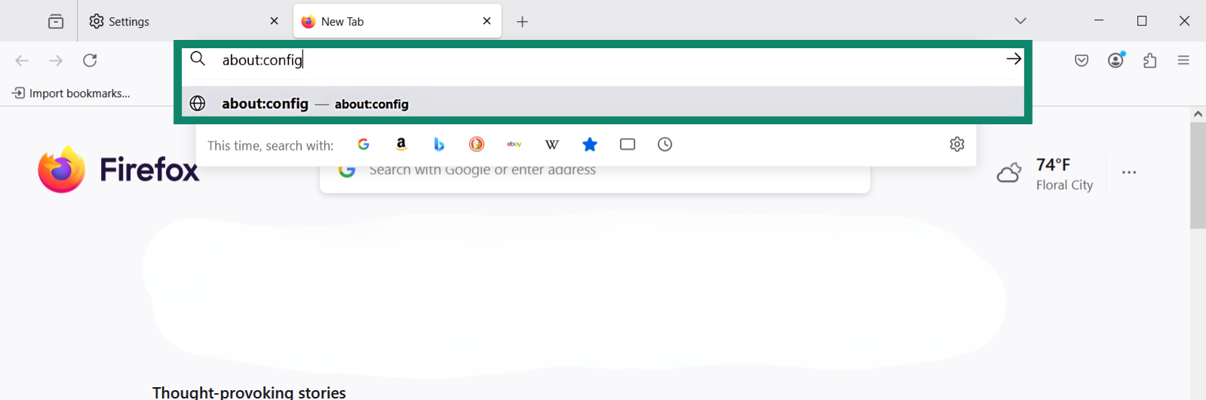The height and width of the screenshot is (400, 1206).
Task: Open weather options three-dot menu
Action: tap(1129, 173)
